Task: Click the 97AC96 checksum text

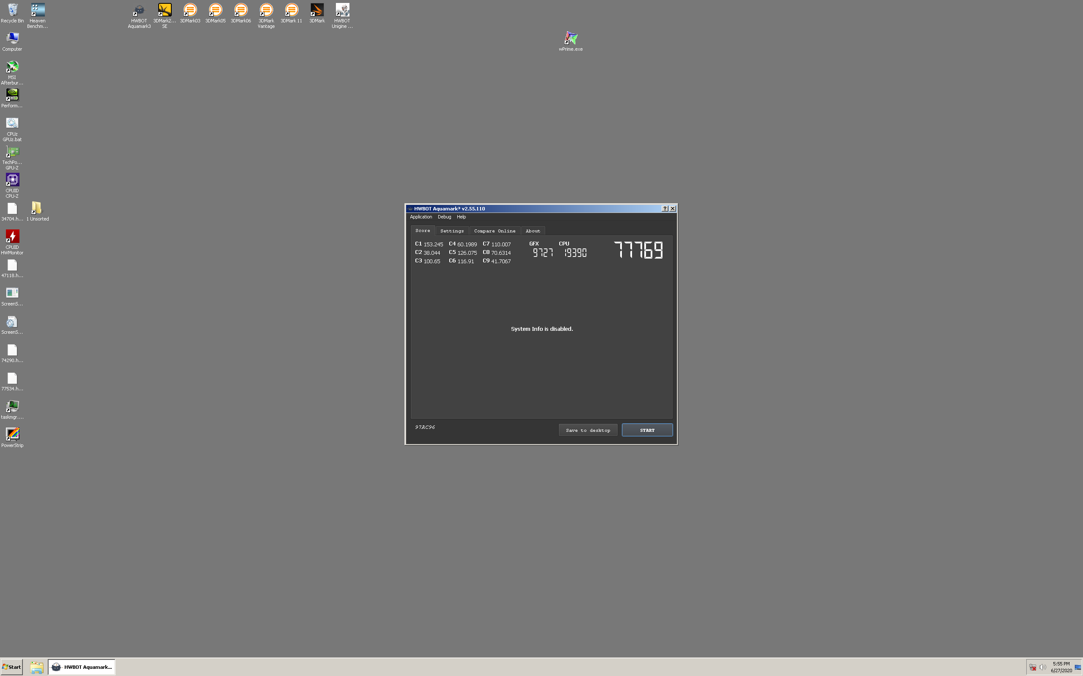Action: point(425,428)
